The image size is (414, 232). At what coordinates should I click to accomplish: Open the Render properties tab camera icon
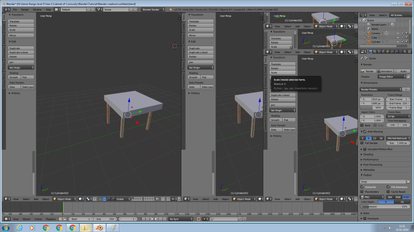(370, 52)
